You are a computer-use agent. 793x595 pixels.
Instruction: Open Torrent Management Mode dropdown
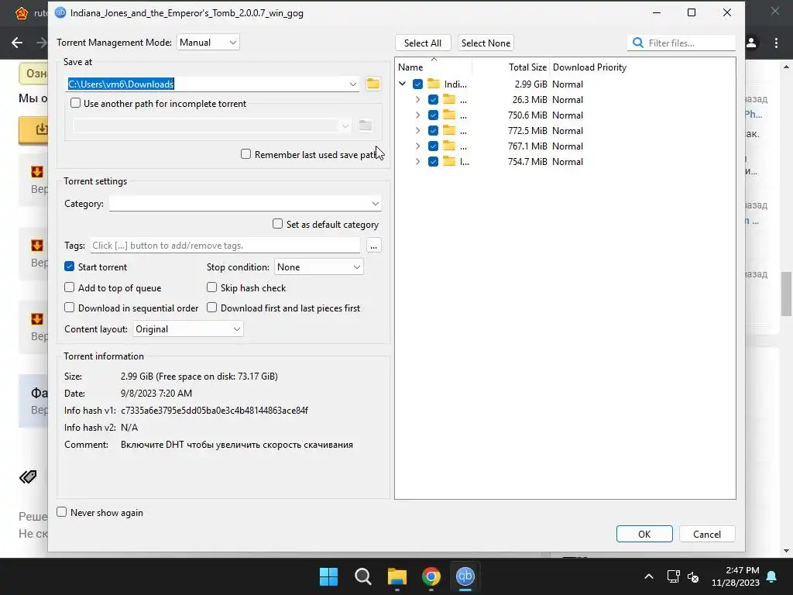click(x=208, y=43)
